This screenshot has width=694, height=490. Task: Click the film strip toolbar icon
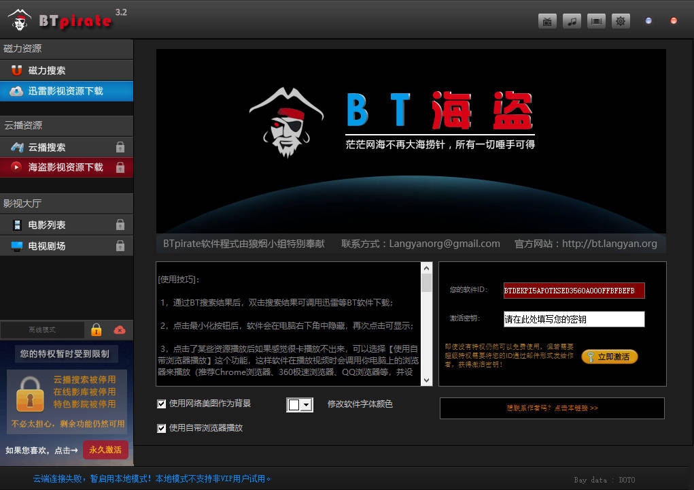point(596,21)
